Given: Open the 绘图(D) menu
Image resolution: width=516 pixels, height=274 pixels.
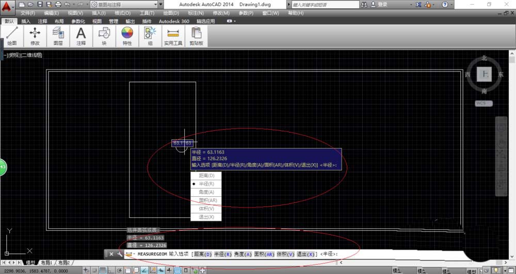Looking at the screenshot, I should 171,13.
